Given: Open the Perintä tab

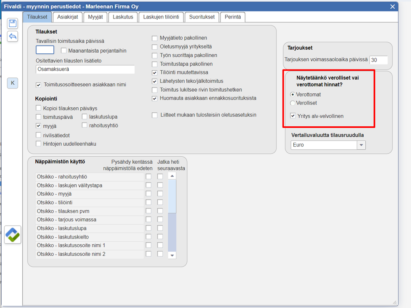Looking at the screenshot, I should click(x=233, y=17).
